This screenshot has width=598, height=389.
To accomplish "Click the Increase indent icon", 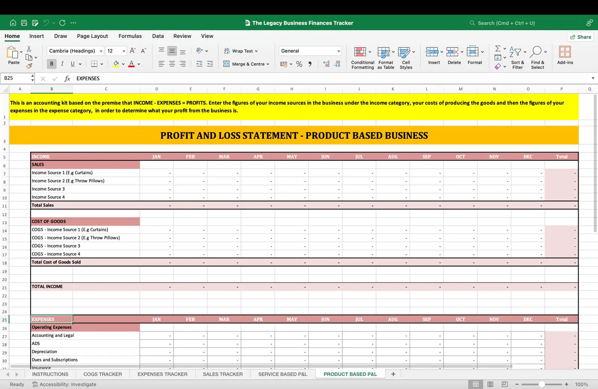I will 210,64.
